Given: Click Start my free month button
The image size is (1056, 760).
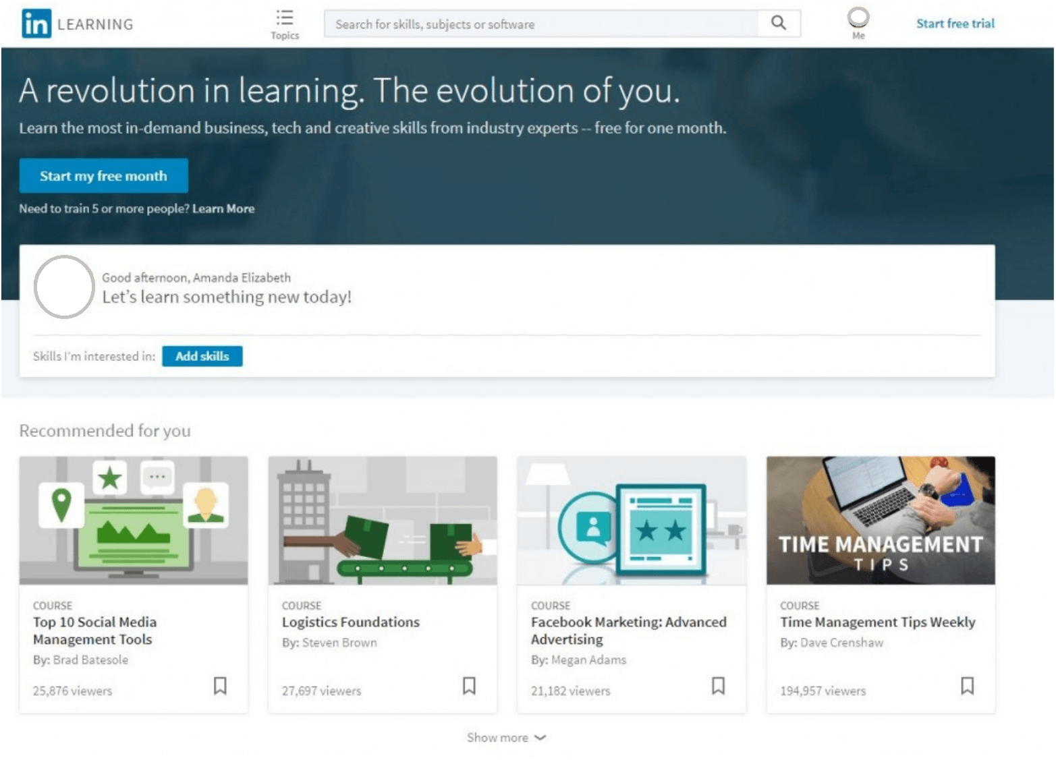Looking at the screenshot, I should click(103, 176).
